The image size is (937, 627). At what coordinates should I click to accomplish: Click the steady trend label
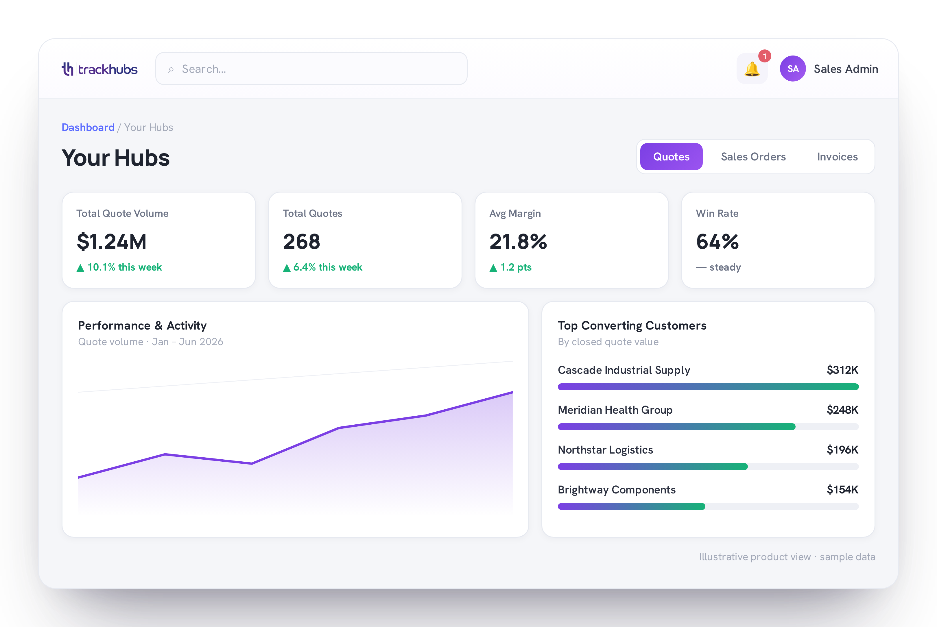click(719, 267)
